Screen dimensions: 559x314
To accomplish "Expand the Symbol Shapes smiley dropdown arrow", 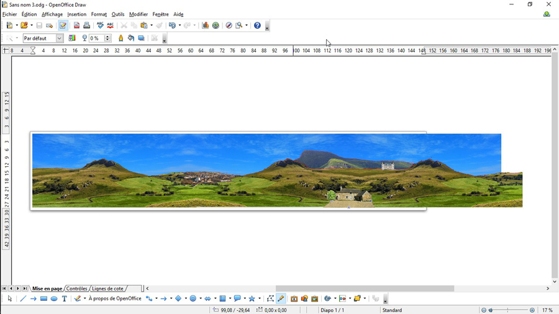I will (201, 298).
